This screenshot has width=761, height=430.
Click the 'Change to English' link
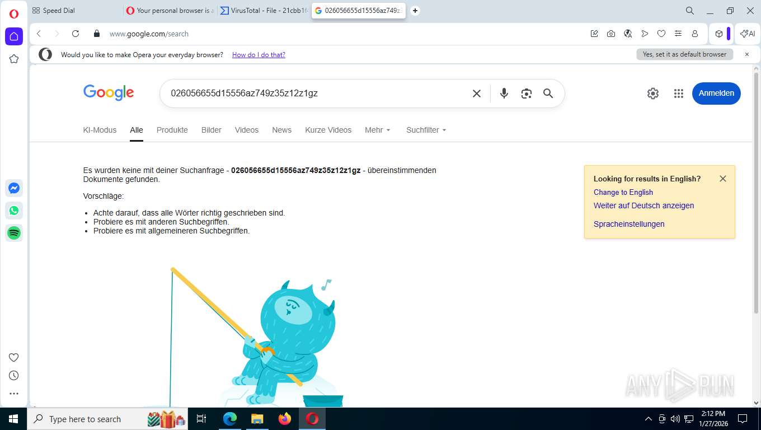click(623, 192)
